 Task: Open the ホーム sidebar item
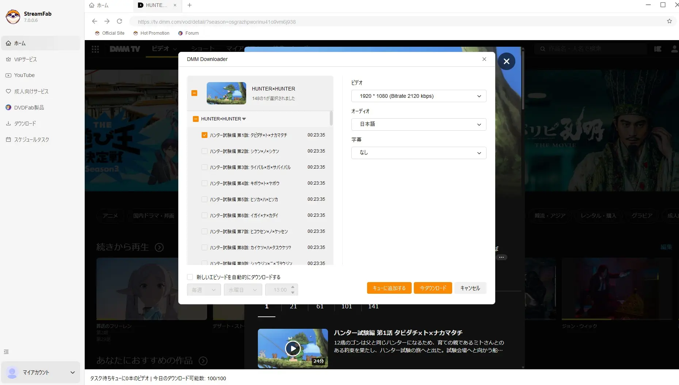[x=41, y=43]
